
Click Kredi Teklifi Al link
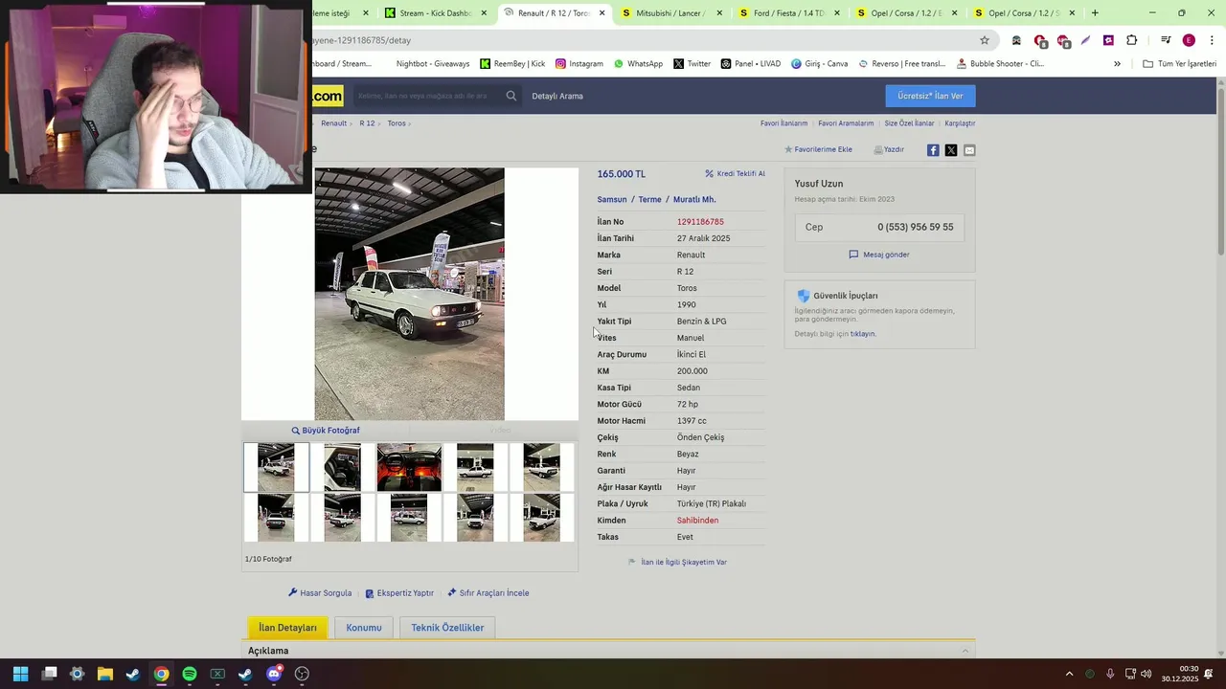[x=735, y=174]
